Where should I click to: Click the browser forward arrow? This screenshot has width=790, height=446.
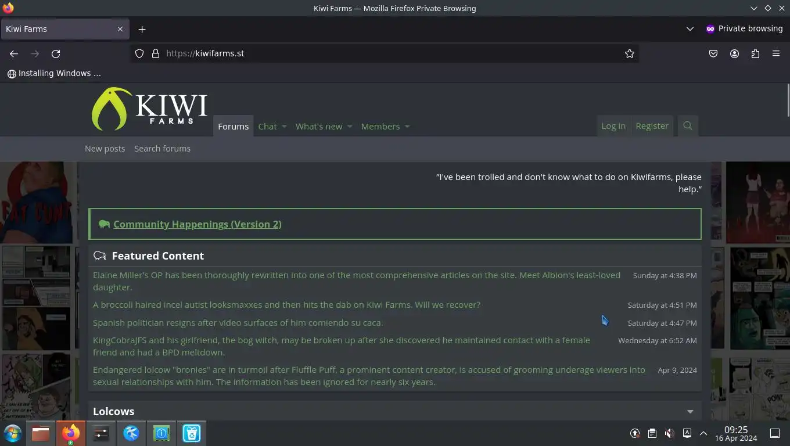pos(35,53)
